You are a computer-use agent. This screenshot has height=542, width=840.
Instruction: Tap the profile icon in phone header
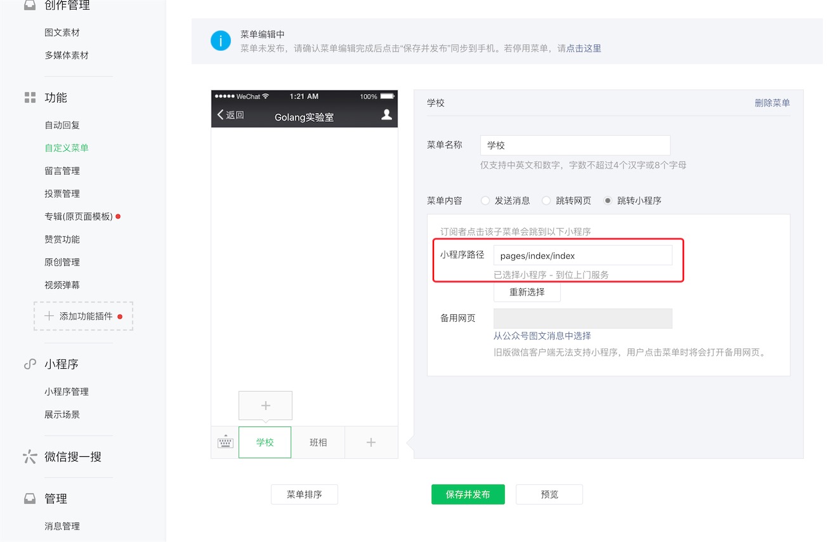386,115
